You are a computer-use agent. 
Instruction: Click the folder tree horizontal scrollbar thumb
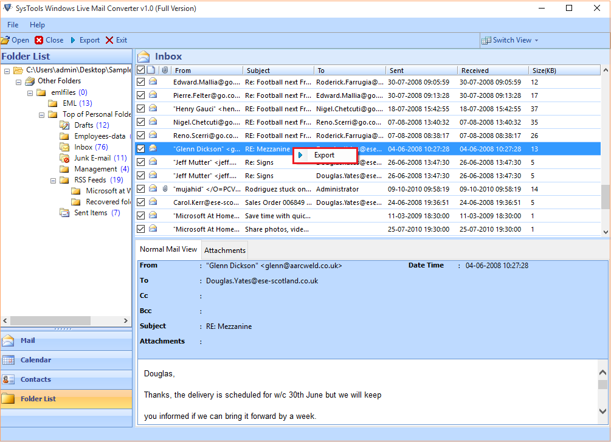(50, 321)
